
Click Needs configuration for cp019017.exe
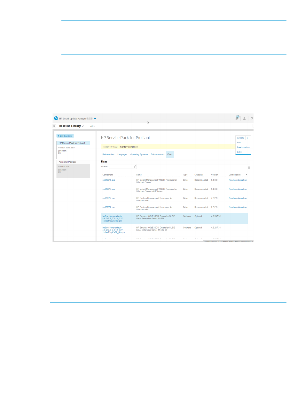[x=238, y=189]
